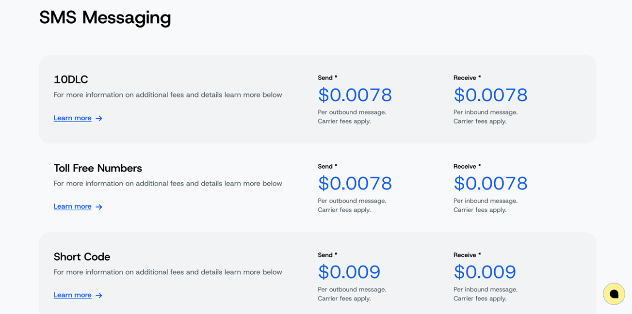
Task: Click the Short Code Receive price $0.009
Action: [x=485, y=272]
